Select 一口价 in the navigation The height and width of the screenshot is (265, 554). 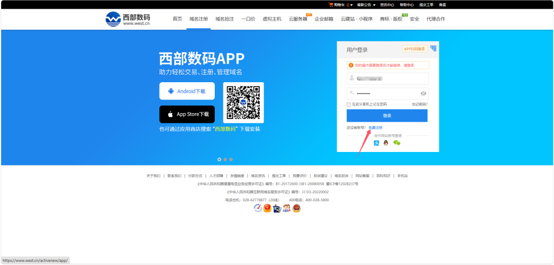(248, 19)
